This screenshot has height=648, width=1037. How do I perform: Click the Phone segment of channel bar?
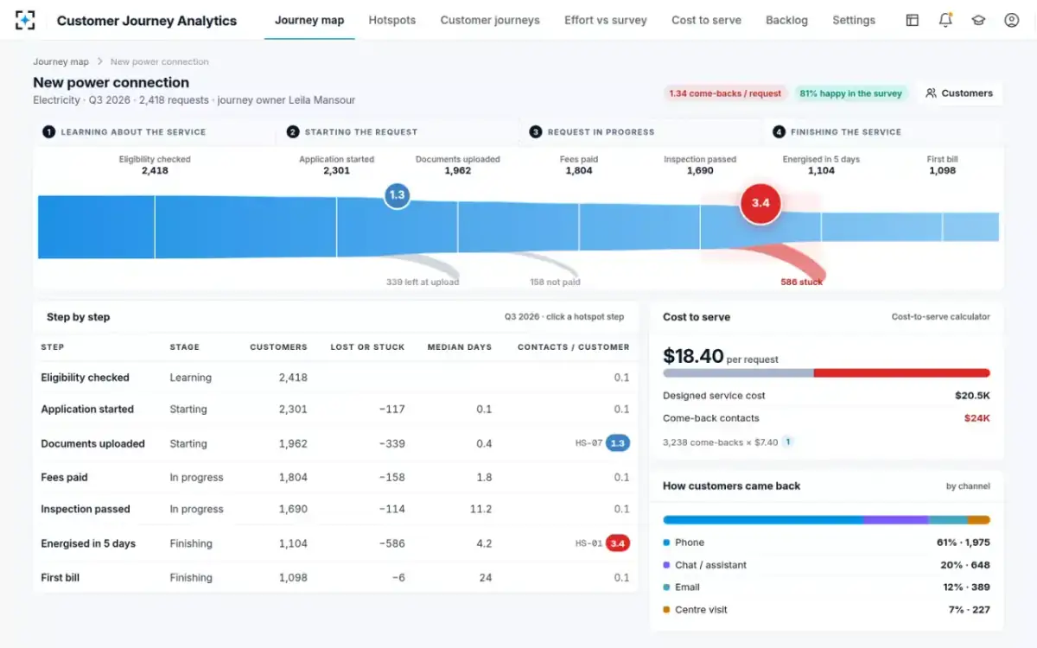pyautogui.click(x=762, y=520)
